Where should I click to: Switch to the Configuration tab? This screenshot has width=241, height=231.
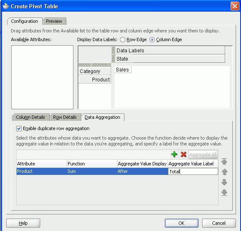point(24,21)
